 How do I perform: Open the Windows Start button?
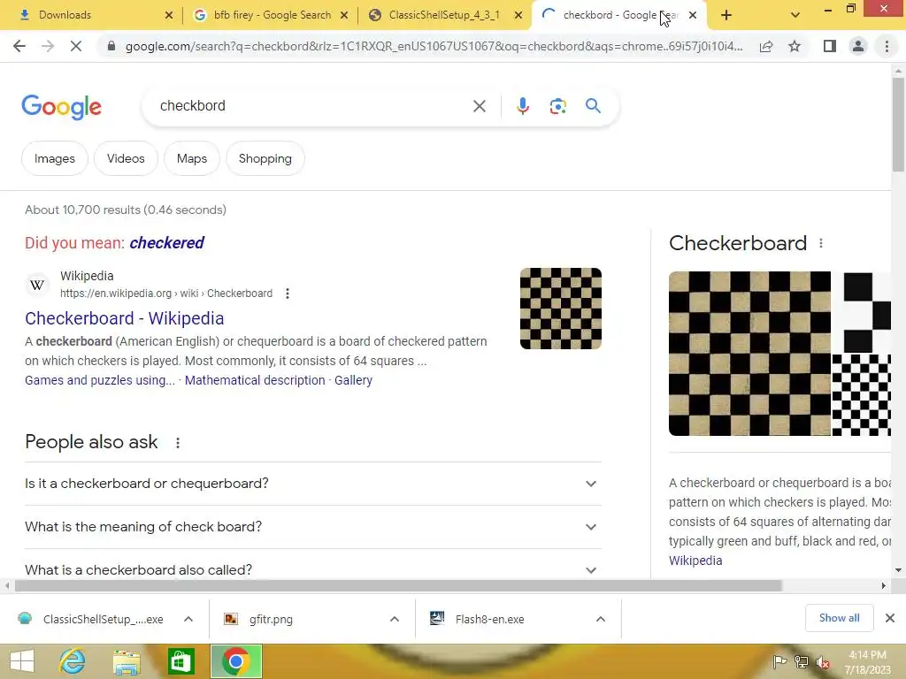[22, 661]
